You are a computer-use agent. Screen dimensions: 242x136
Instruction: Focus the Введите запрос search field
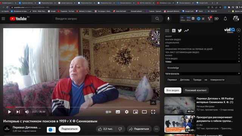(102, 19)
